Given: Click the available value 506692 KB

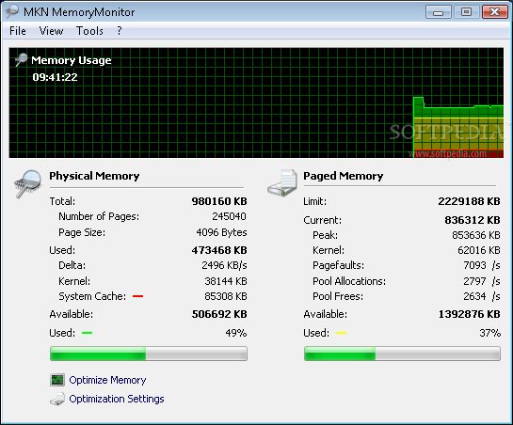Looking at the screenshot, I should click(x=219, y=314).
